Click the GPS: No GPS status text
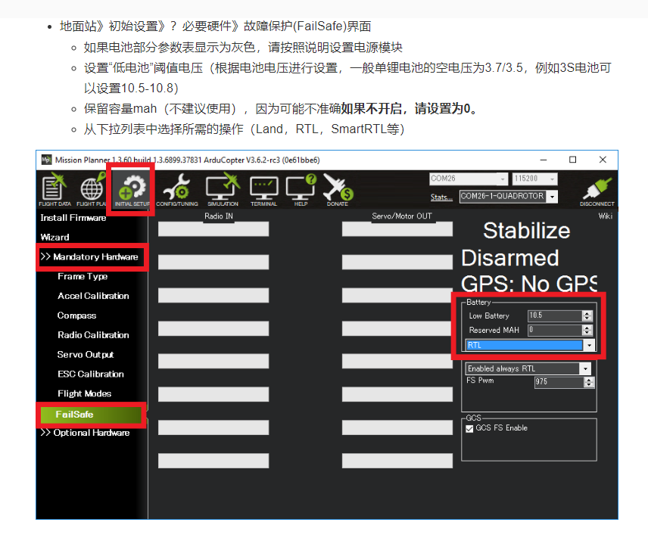This screenshot has height=547, width=648. click(529, 284)
